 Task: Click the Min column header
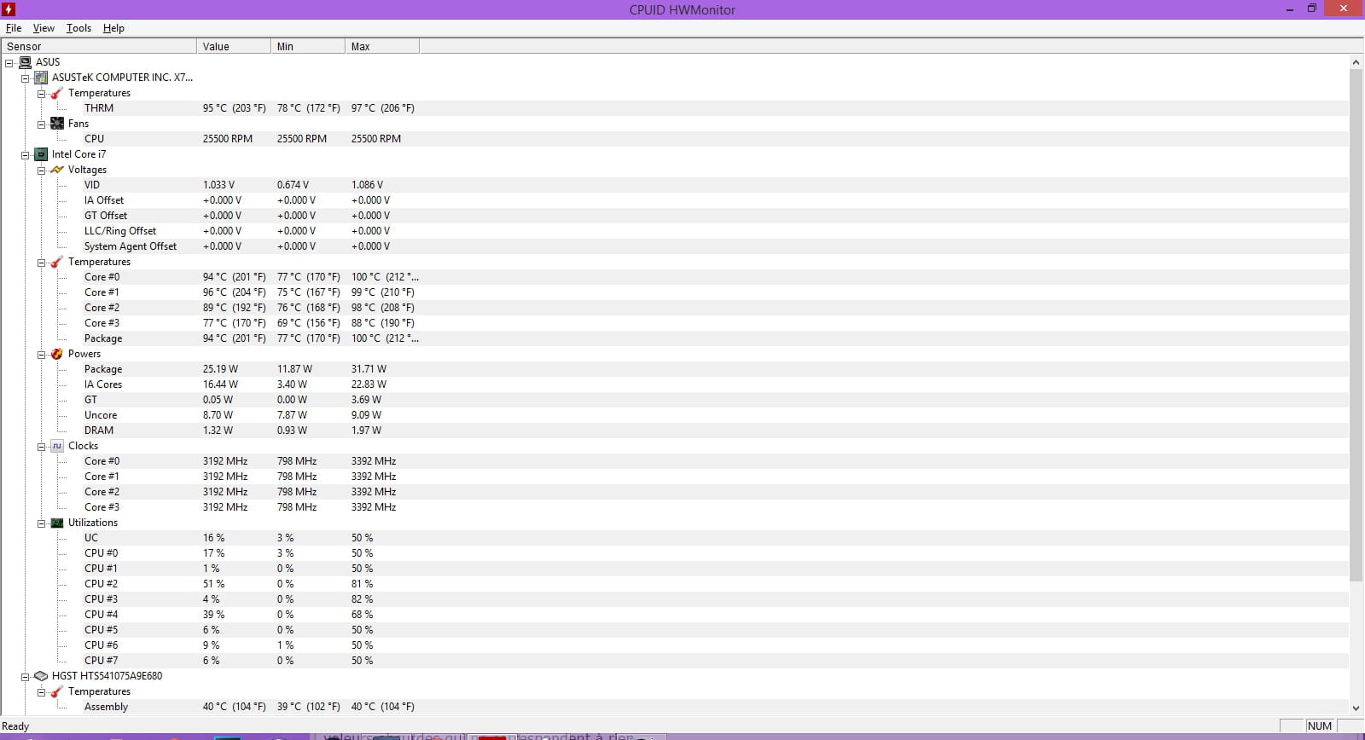click(x=308, y=46)
